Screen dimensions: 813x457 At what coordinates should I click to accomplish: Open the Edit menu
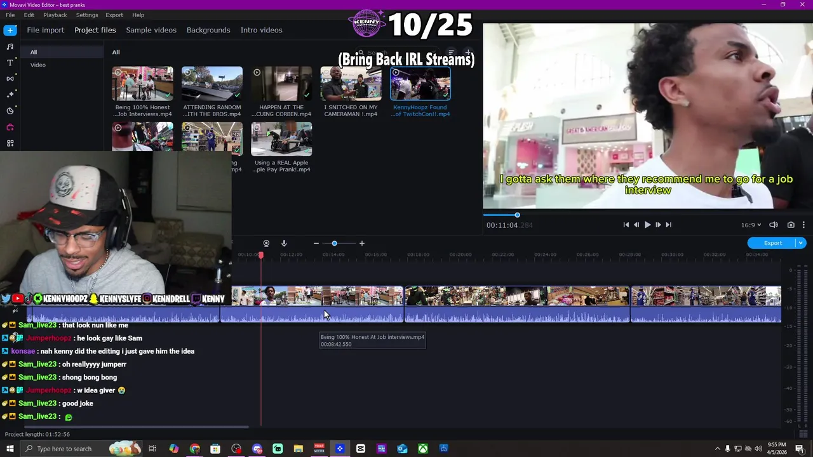coord(29,15)
